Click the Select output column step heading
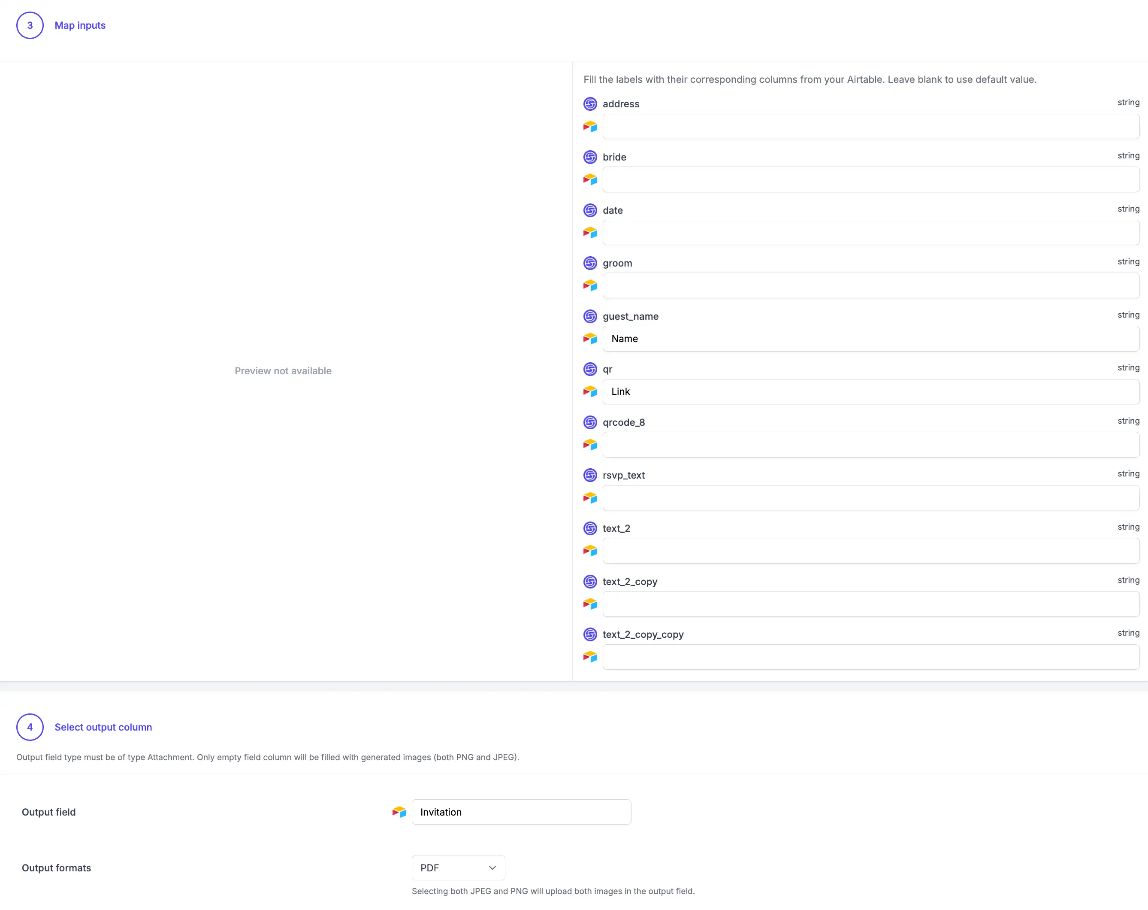This screenshot has width=1148, height=910. pyautogui.click(x=103, y=727)
